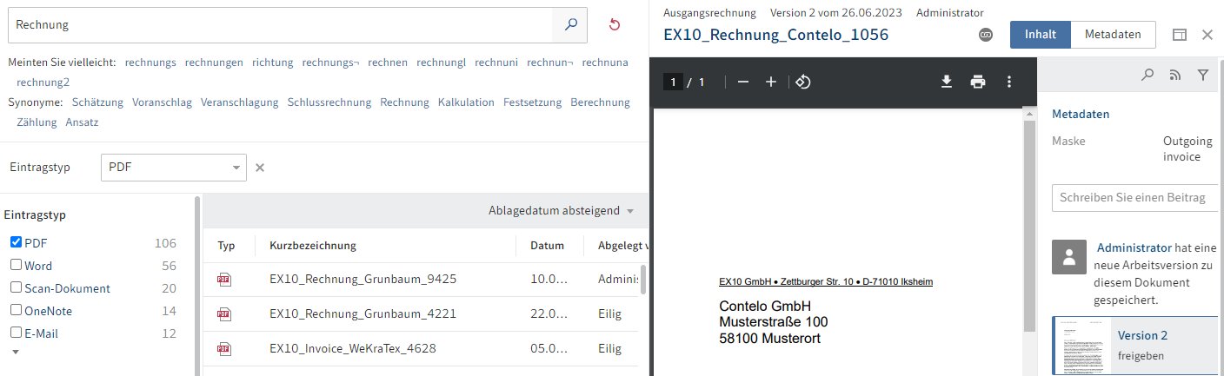Open EX10_Invoice_WeKraTex_4628 result
The width and height of the screenshot is (1224, 376).
352,348
